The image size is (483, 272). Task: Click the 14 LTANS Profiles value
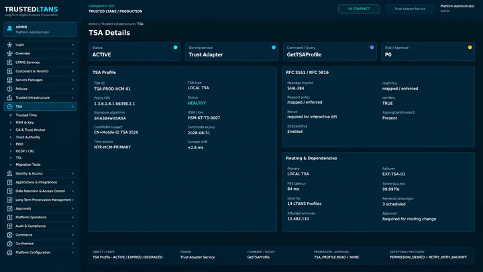tap(305, 204)
